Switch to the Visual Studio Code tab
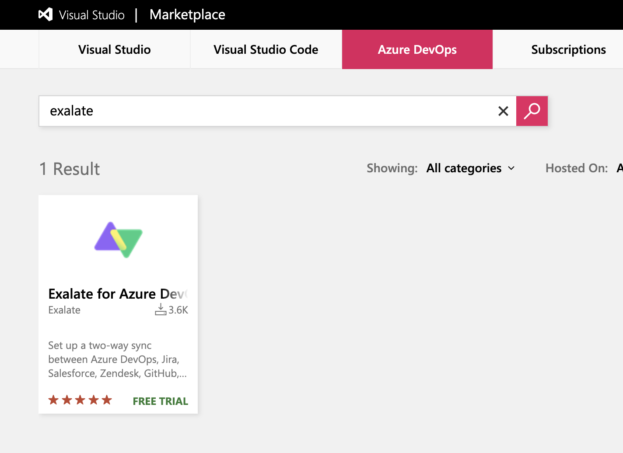The height and width of the screenshot is (453, 623). point(266,49)
